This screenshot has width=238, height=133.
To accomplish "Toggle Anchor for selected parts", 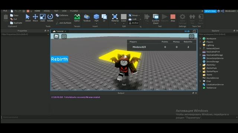I will 134,23.
